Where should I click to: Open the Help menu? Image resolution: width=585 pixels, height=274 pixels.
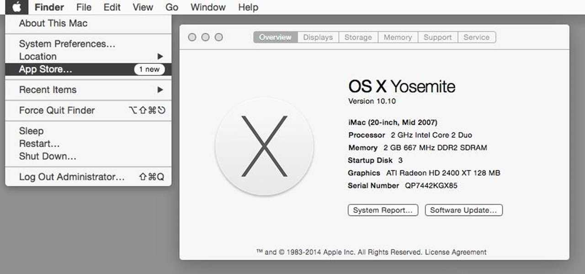click(248, 7)
